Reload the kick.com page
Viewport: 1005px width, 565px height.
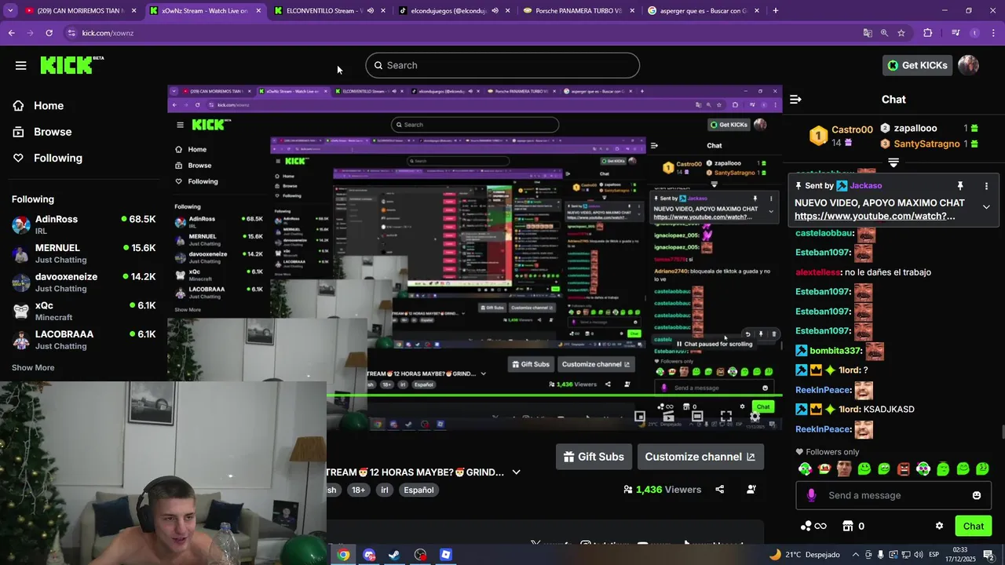click(x=49, y=33)
